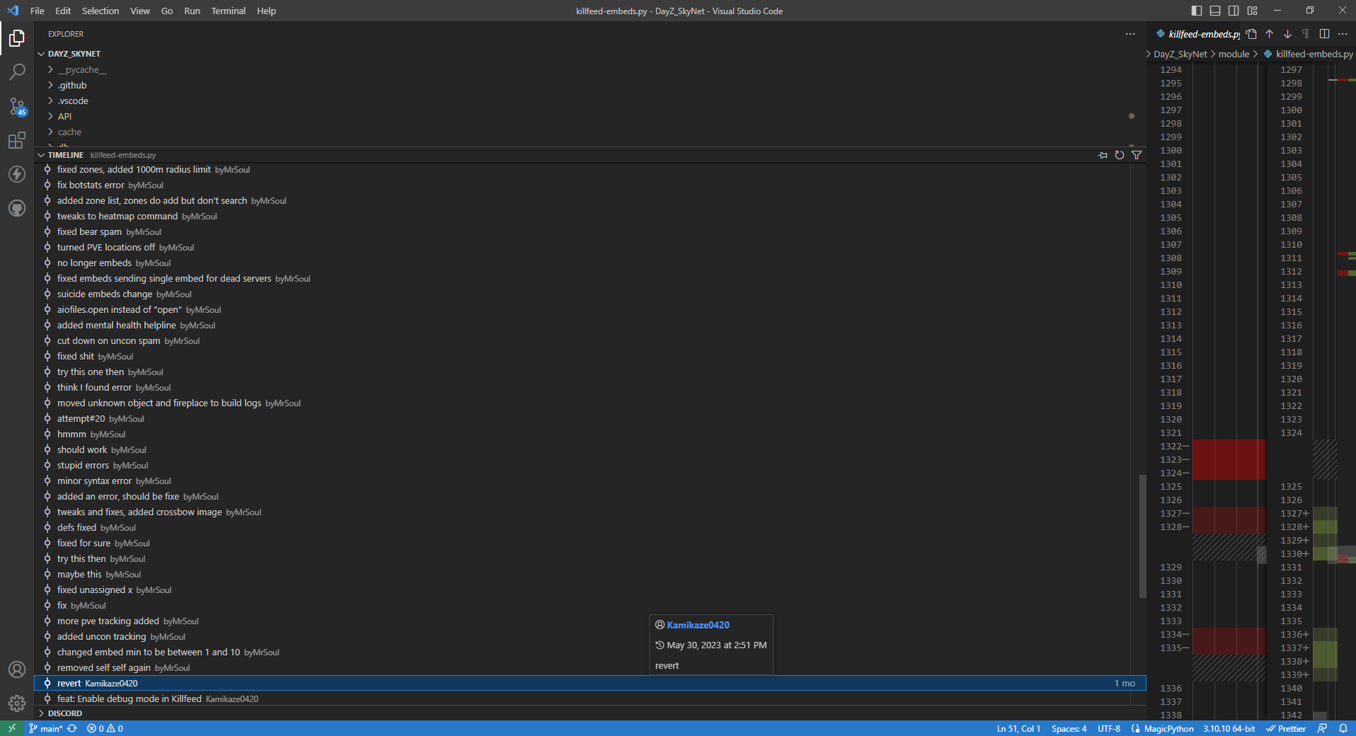Click DayZ_SkyNet breadcrumb segment

click(1180, 54)
